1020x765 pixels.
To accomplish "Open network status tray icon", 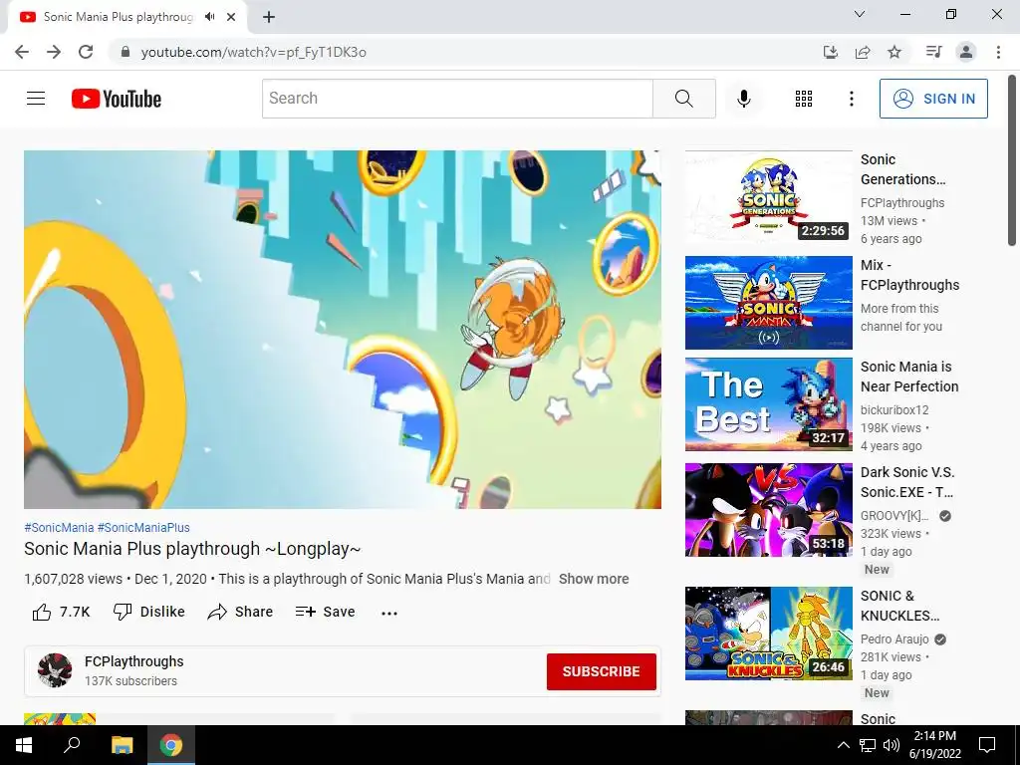I will click(x=868, y=745).
